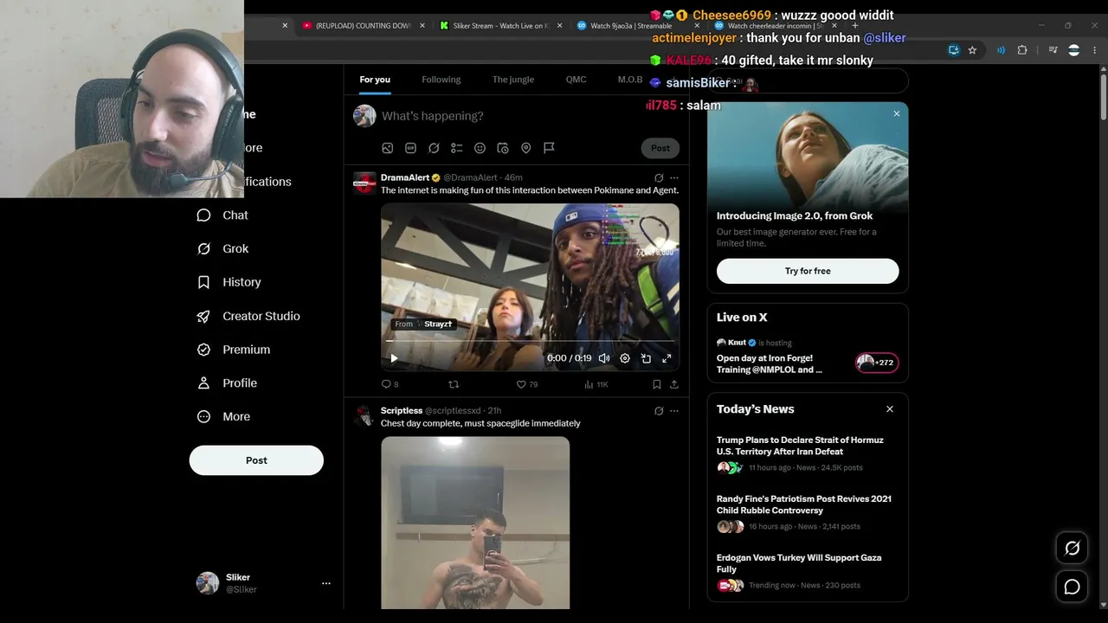Open the emoji picker in composer
The width and height of the screenshot is (1108, 623).
click(x=480, y=148)
